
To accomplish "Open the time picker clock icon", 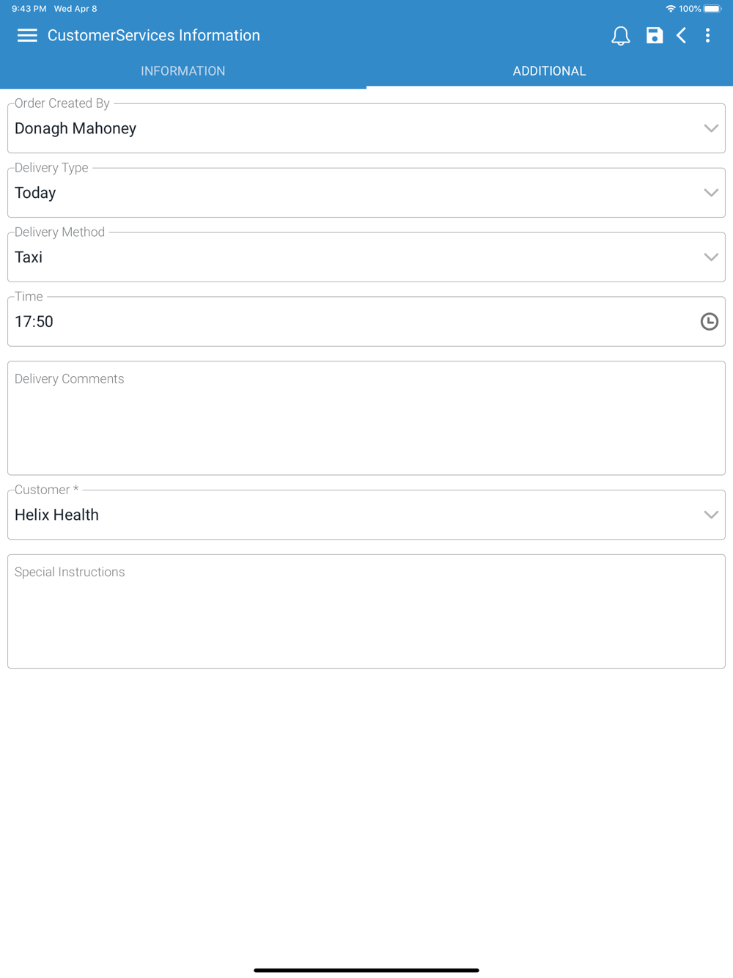I will coord(709,321).
